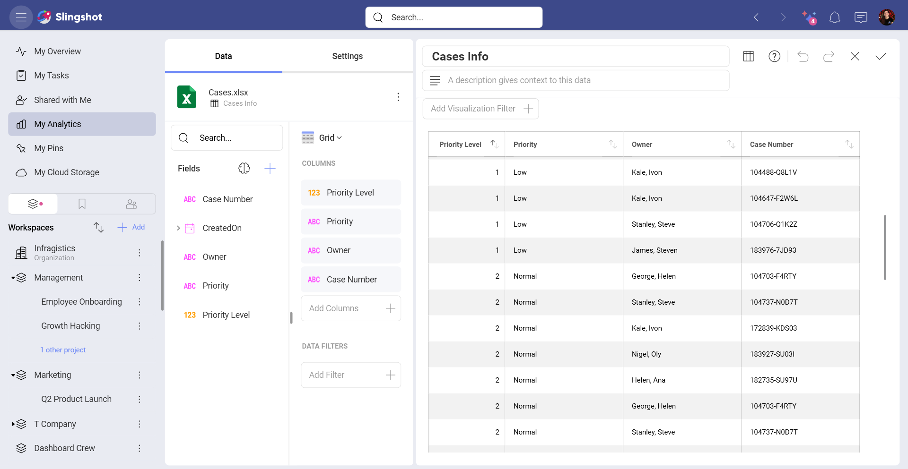The height and width of the screenshot is (469, 908).
Task: Open the view-data table icon beside the title
Action: click(748, 56)
